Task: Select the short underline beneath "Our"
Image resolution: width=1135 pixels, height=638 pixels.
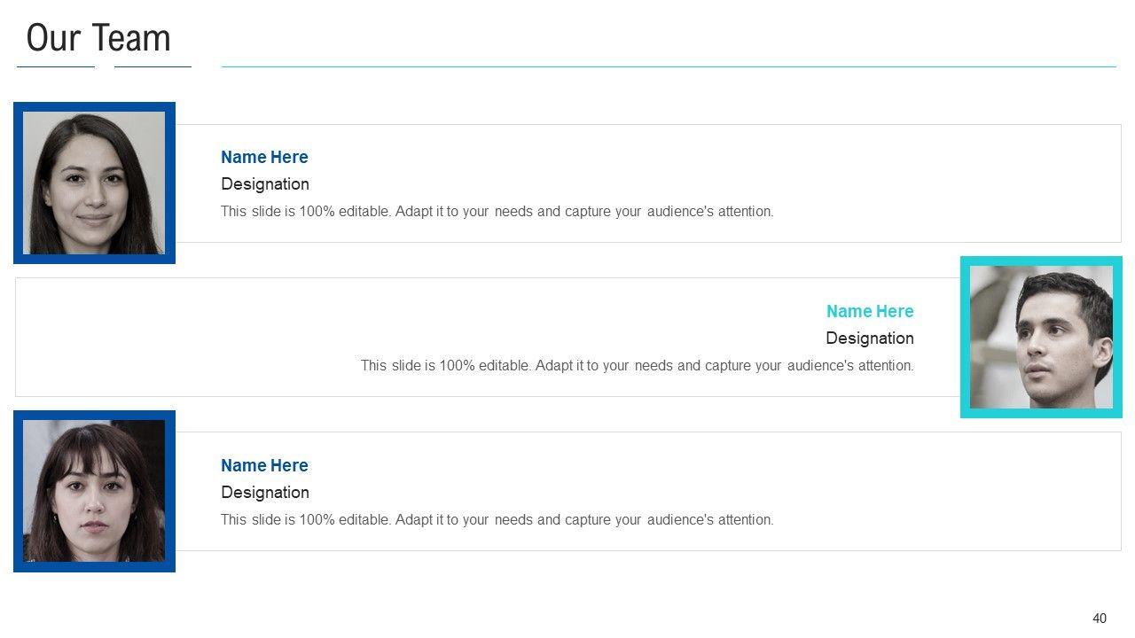Action: coord(55,66)
